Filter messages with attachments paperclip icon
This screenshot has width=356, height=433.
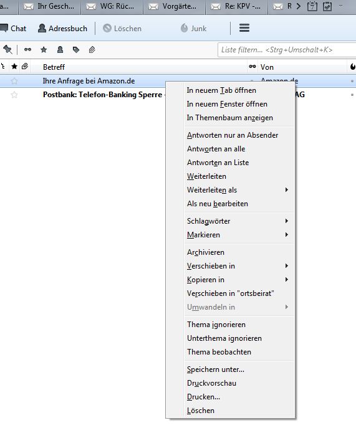[92, 50]
